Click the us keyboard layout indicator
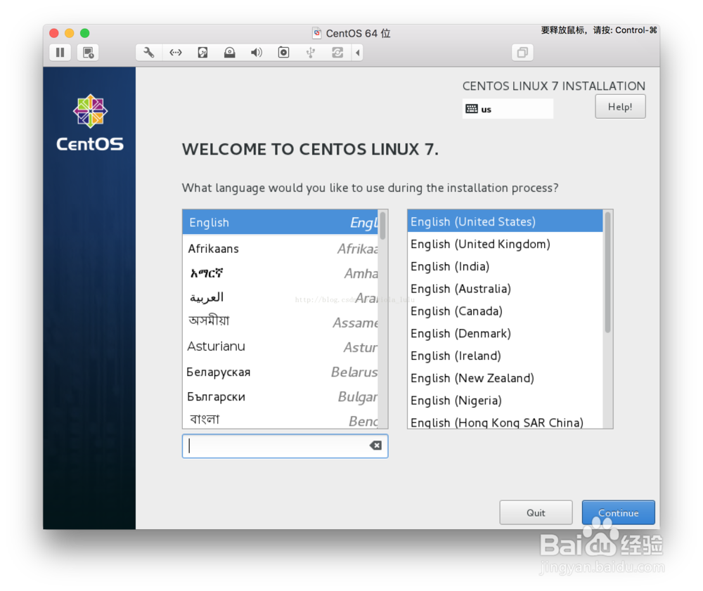 pyautogui.click(x=508, y=109)
